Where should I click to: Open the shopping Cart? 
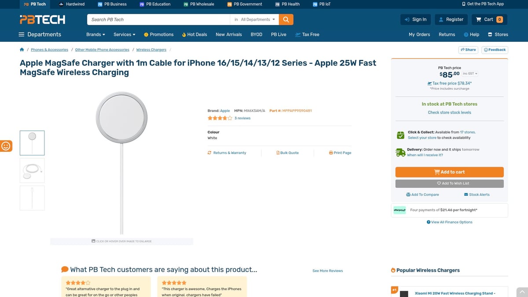pyautogui.click(x=488, y=19)
